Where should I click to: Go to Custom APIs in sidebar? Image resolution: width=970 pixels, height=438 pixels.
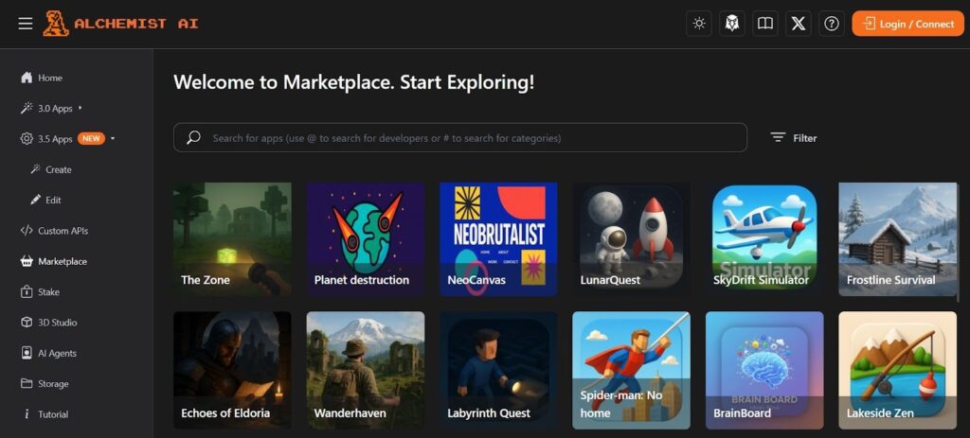tap(63, 231)
